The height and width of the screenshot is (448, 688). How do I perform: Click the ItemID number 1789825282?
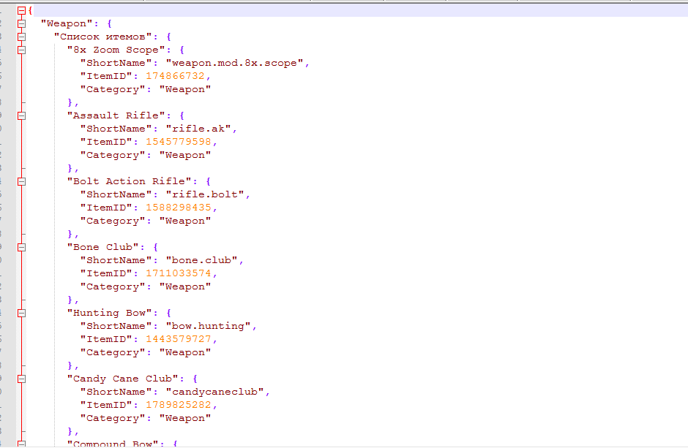coord(179,405)
